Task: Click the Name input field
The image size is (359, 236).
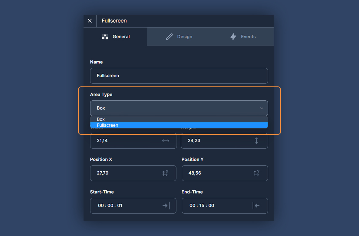Action: tap(179, 76)
